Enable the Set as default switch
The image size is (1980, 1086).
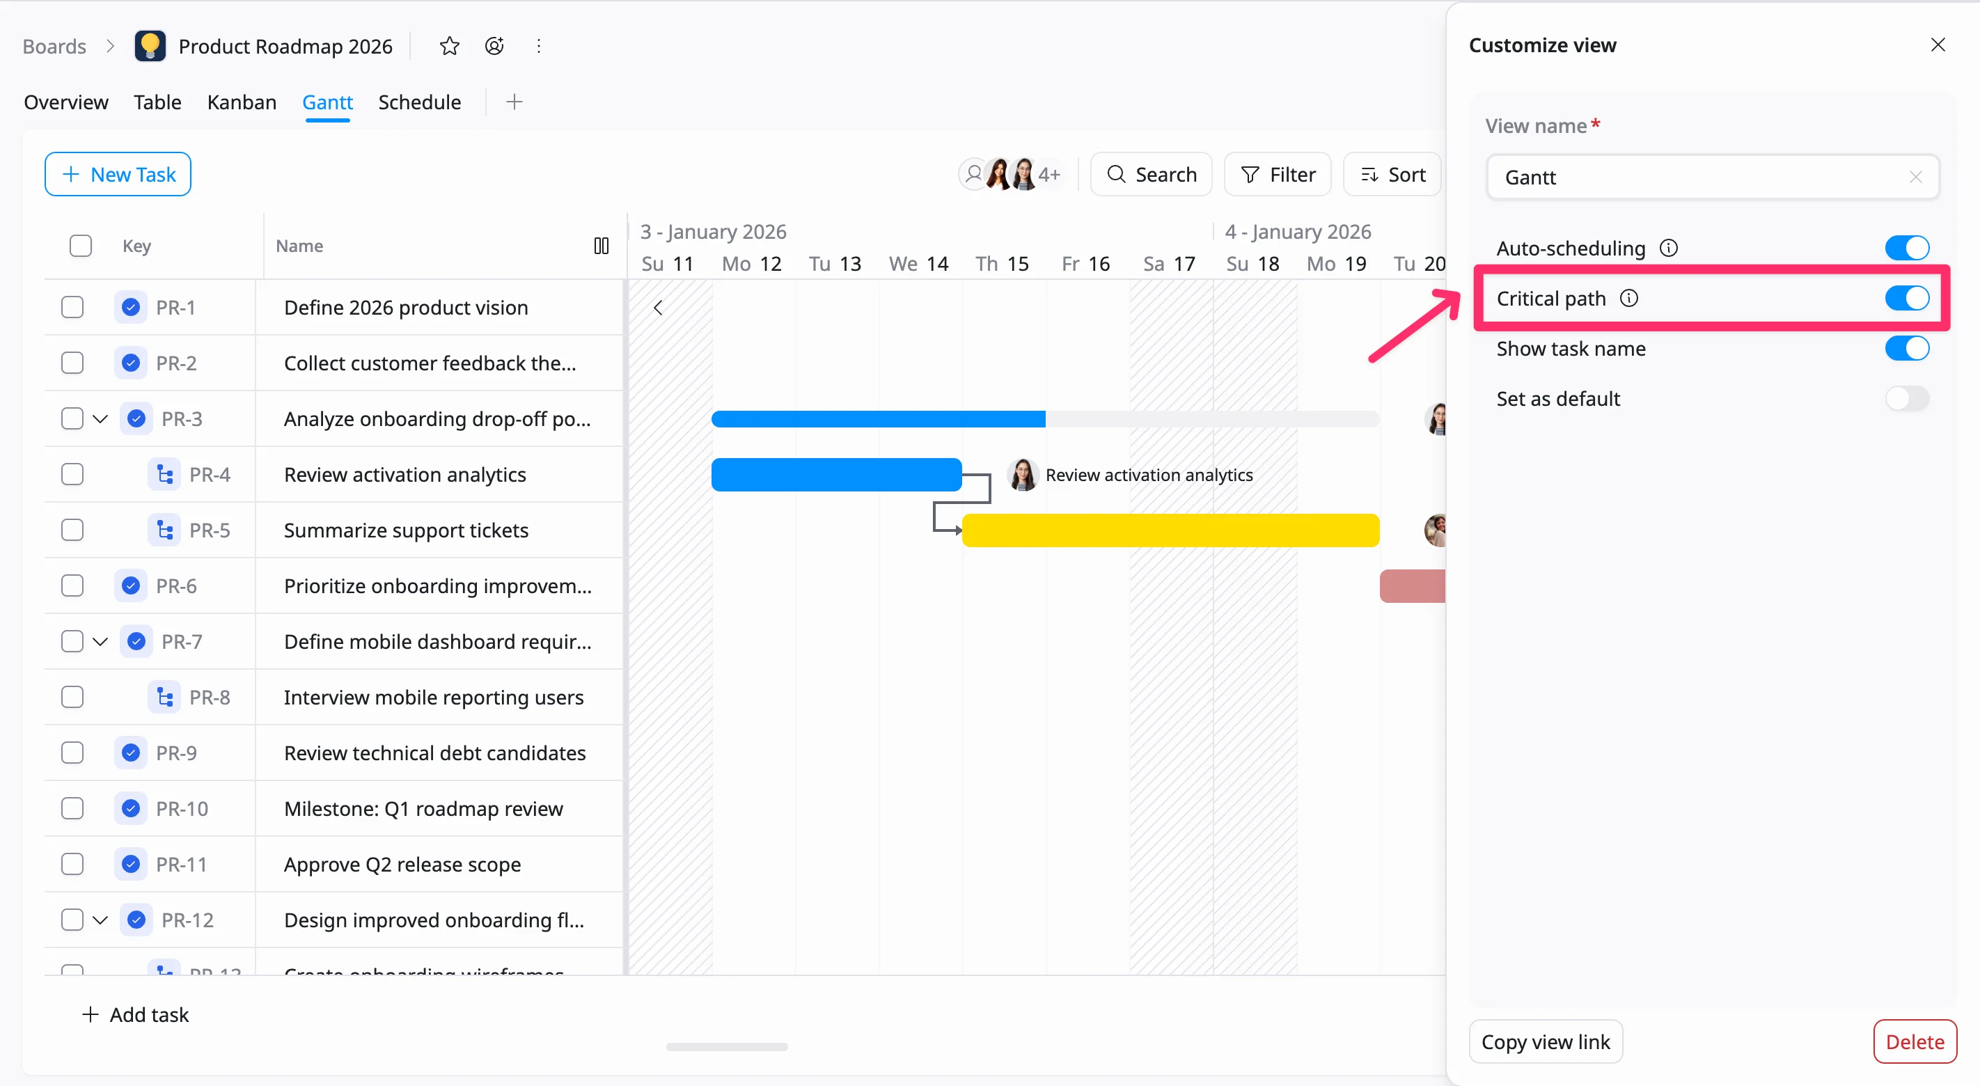[1906, 399]
